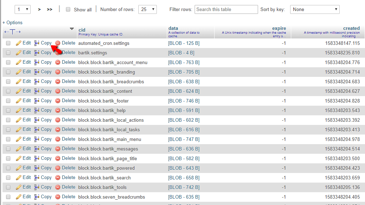
Task: Click the cid cell block.block.bartik_local_tasks
Action: click(x=109, y=130)
